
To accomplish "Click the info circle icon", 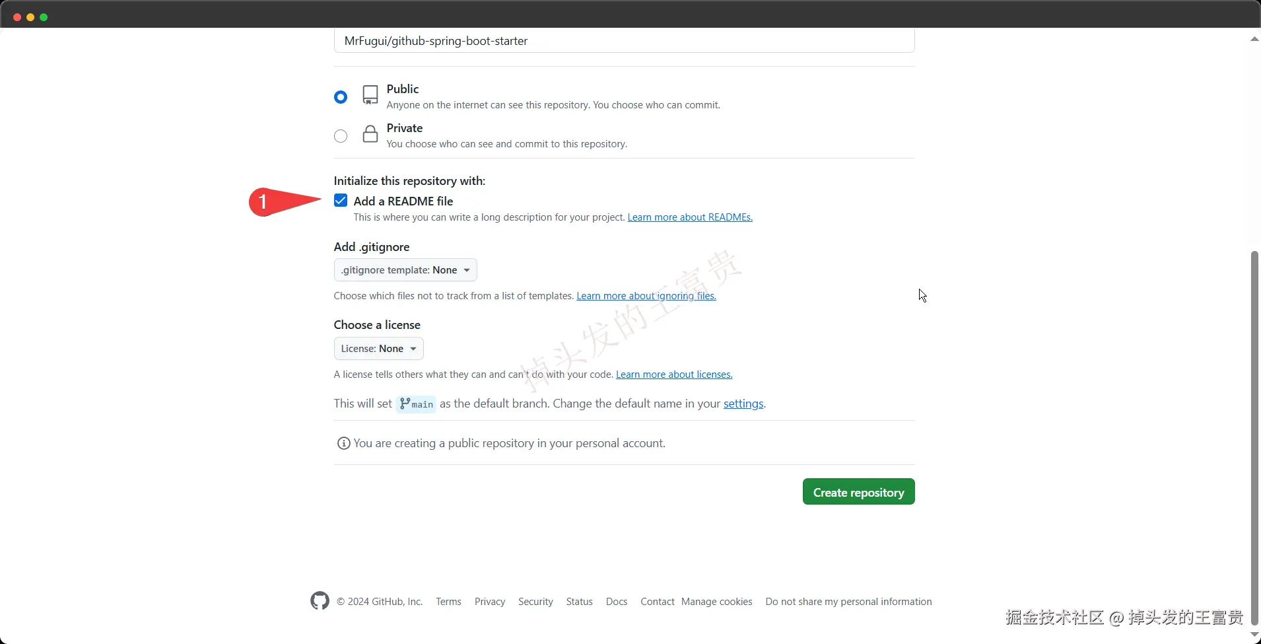I will pyautogui.click(x=343, y=443).
